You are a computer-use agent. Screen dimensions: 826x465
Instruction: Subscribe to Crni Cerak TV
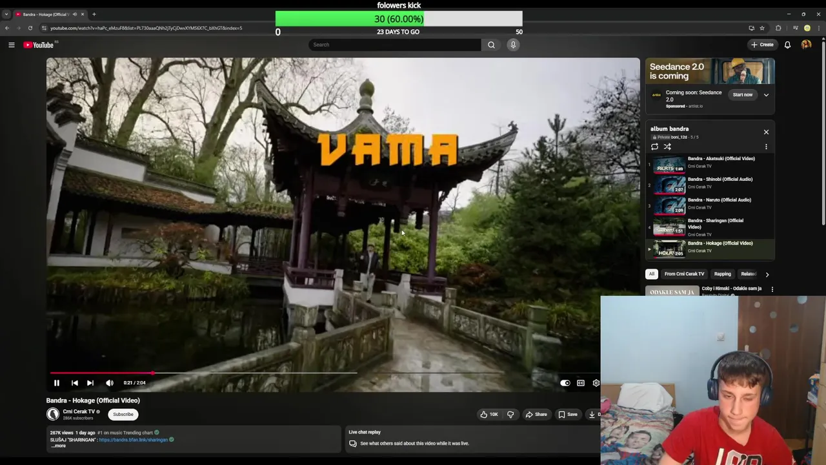[x=123, y=415]
